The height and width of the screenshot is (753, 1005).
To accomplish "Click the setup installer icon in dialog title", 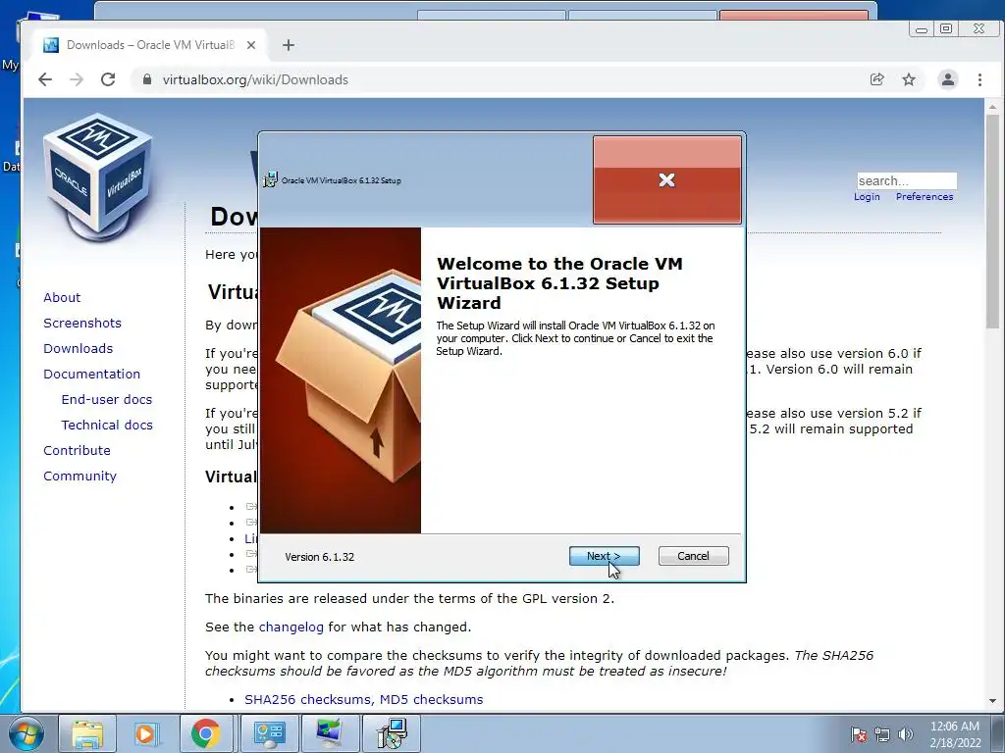I will (271, 180).
